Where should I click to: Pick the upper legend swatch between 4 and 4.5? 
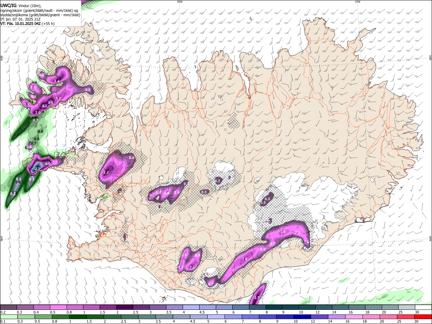[x=191, y=307]
